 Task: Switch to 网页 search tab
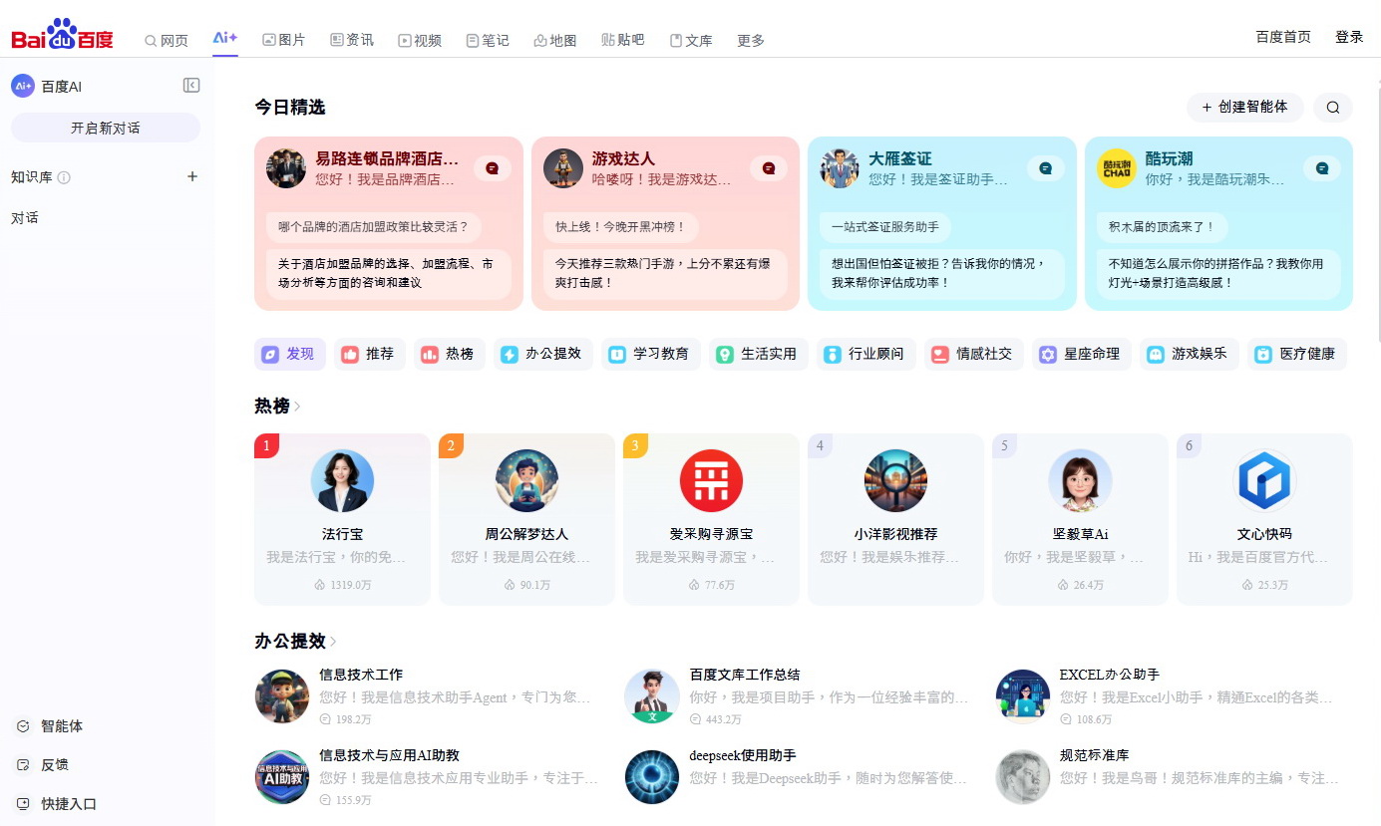point(167,40)
